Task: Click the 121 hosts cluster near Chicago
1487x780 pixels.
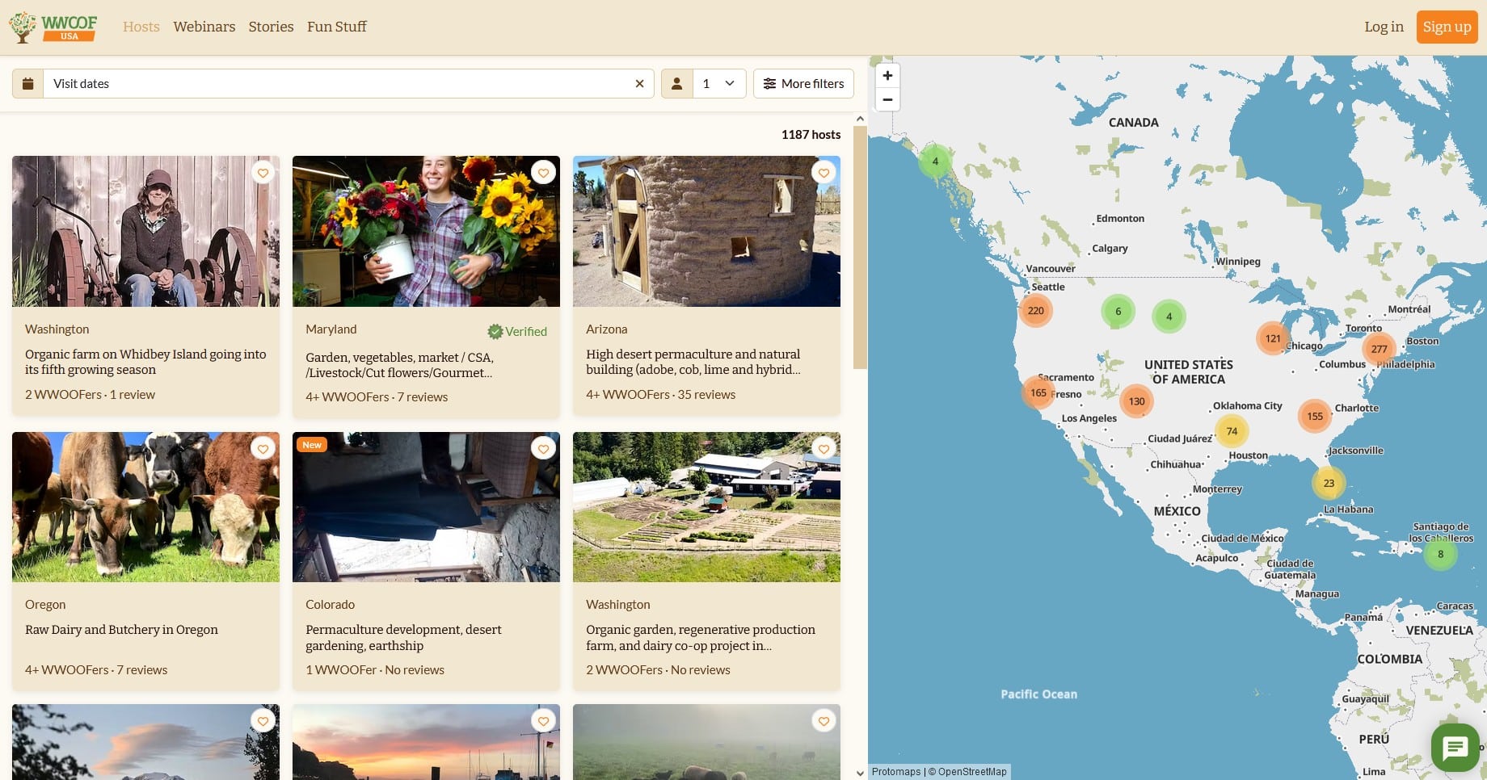Action: pyautogui.click(x=1273, y=338)
